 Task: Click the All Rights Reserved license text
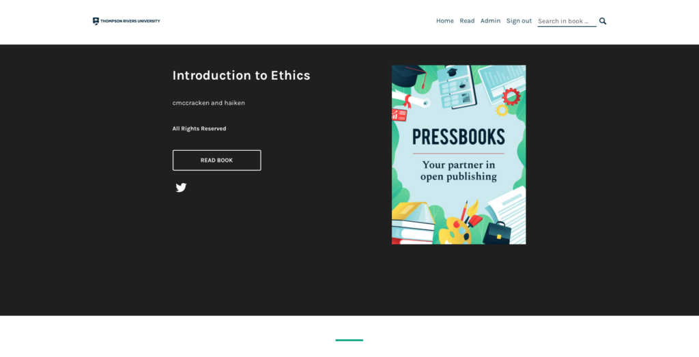pos(199,128)
